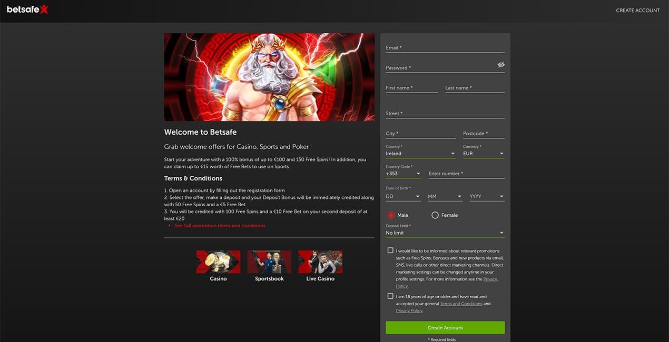This screenshot has width=669, height=342.
Task: Open the Country Code +353 dropdown
Action: pos(404,173)
